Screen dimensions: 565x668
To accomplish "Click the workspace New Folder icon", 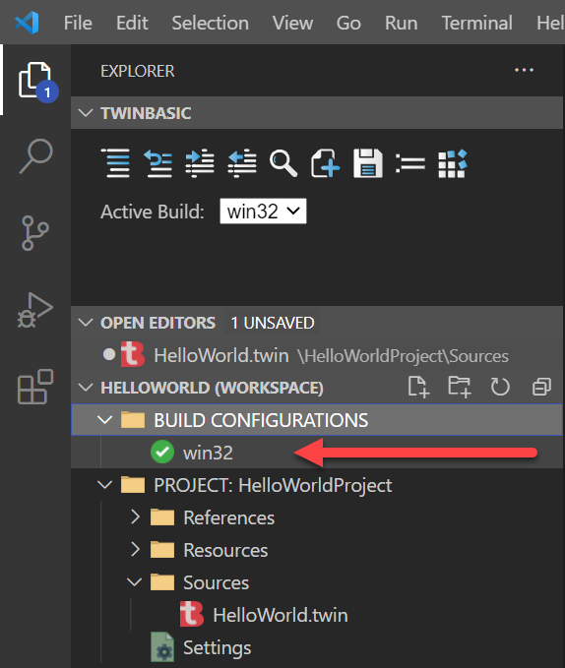I will (x=460, y=388).
